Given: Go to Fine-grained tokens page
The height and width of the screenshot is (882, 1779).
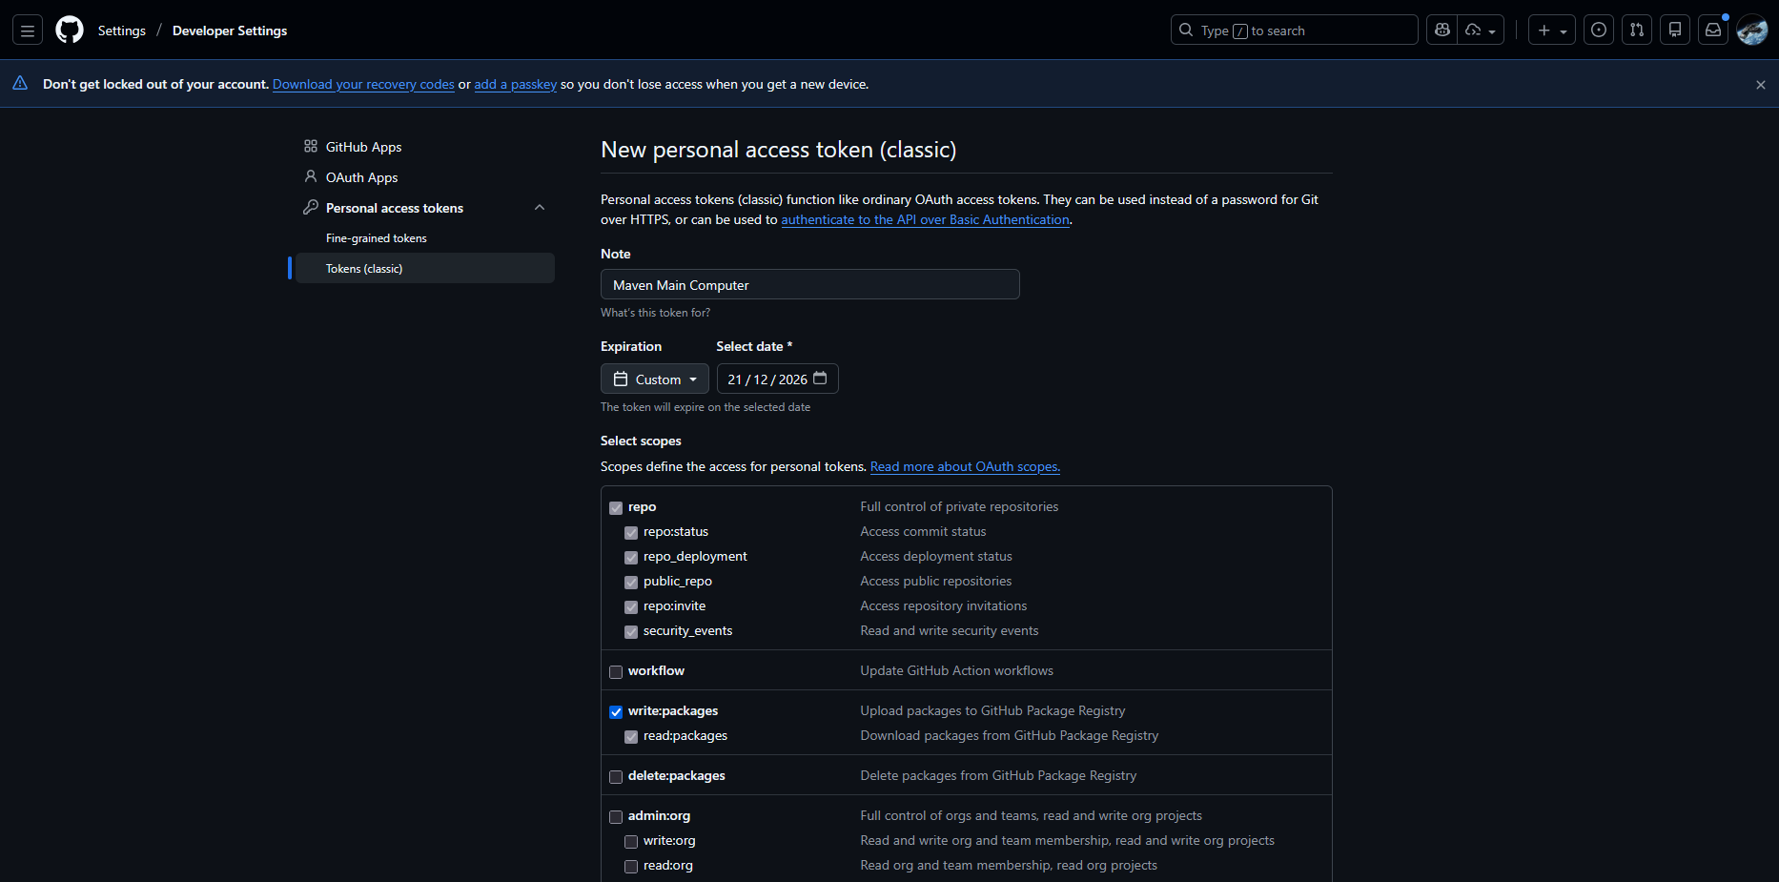Looking at the screenshot, I should pyautogui.click(x=376, y=238).
